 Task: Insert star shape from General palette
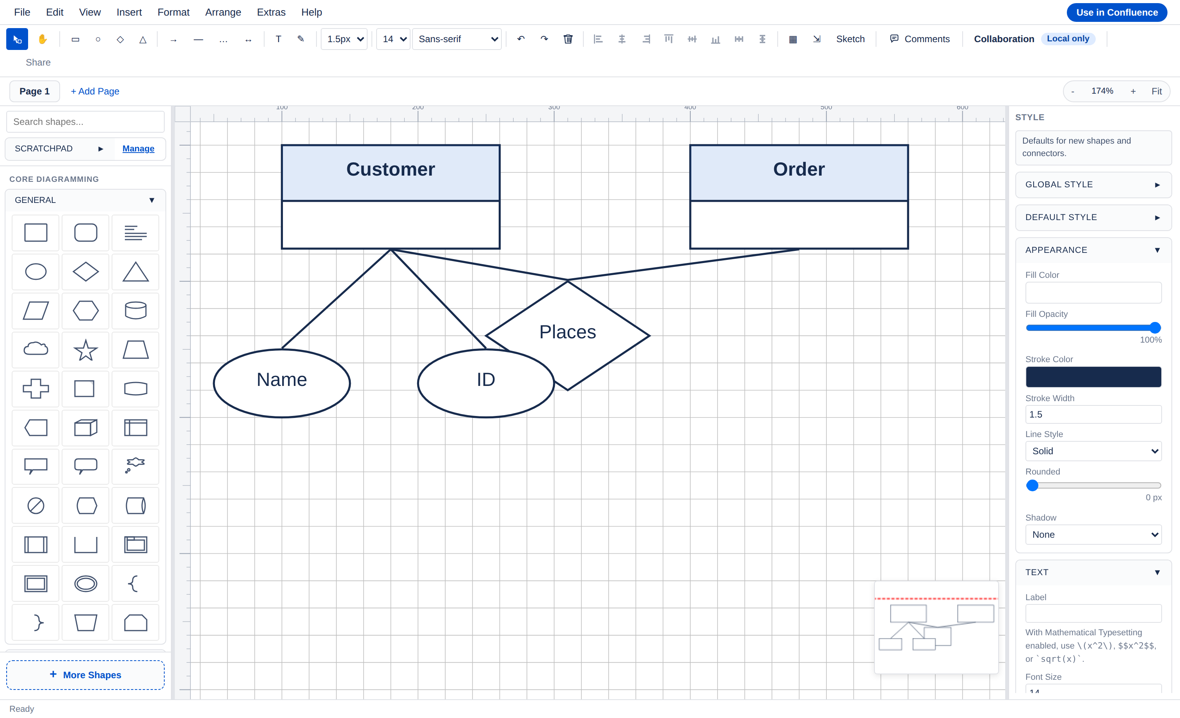pos(86,350)
